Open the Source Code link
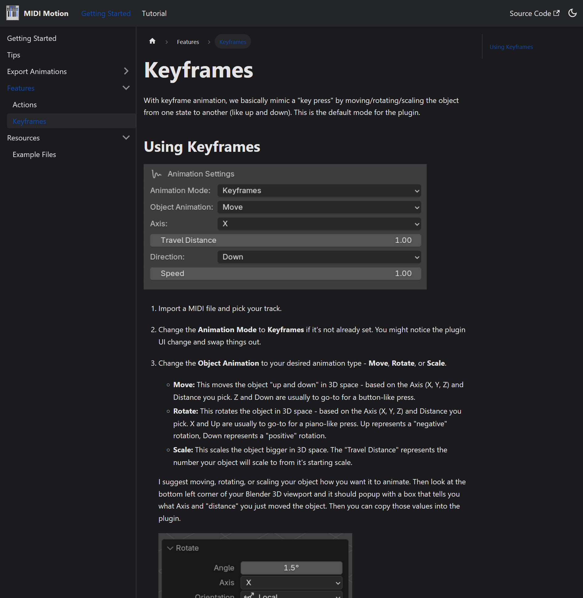 tap(530, 13)
